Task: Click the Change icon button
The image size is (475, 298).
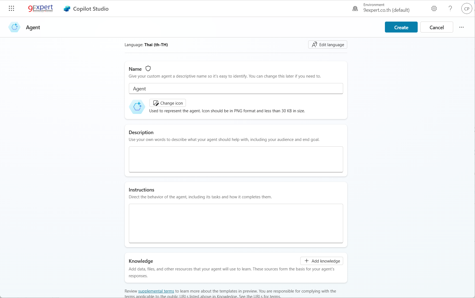Action: point(167,103)
